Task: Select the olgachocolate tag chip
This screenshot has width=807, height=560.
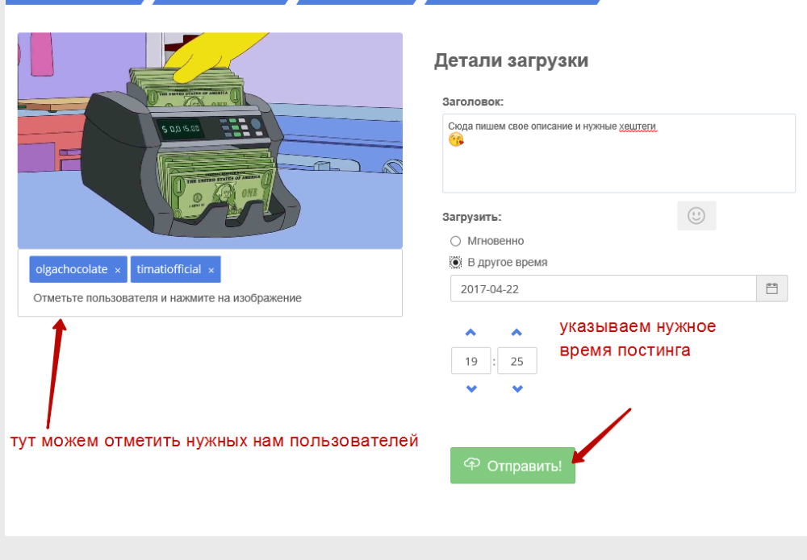Action: (x=78, y=269)
